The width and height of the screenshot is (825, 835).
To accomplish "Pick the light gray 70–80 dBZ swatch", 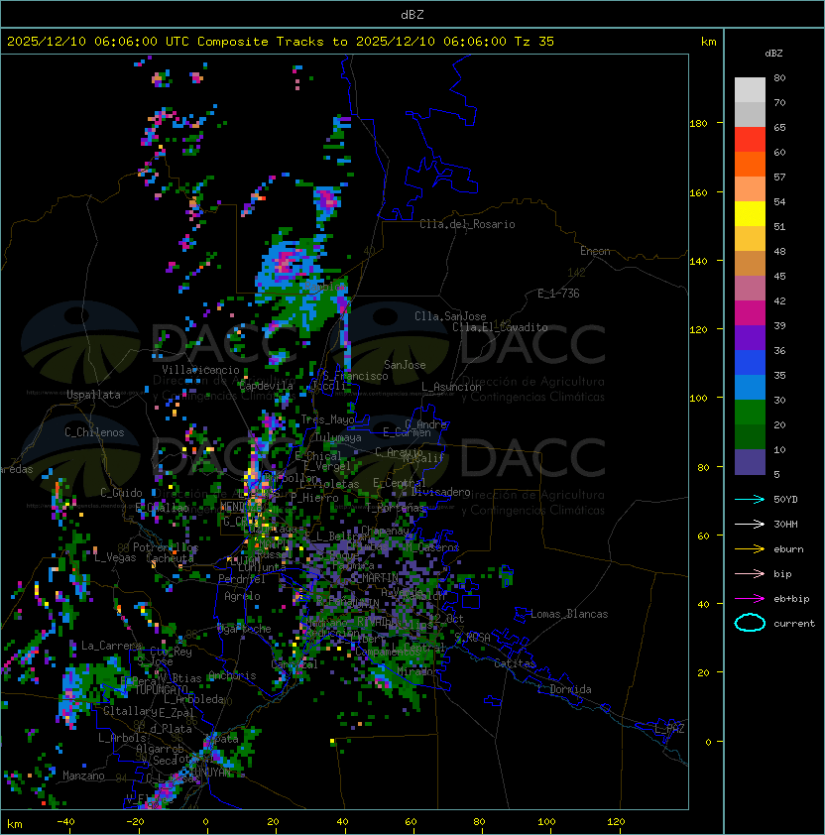I will click(750, 90).
